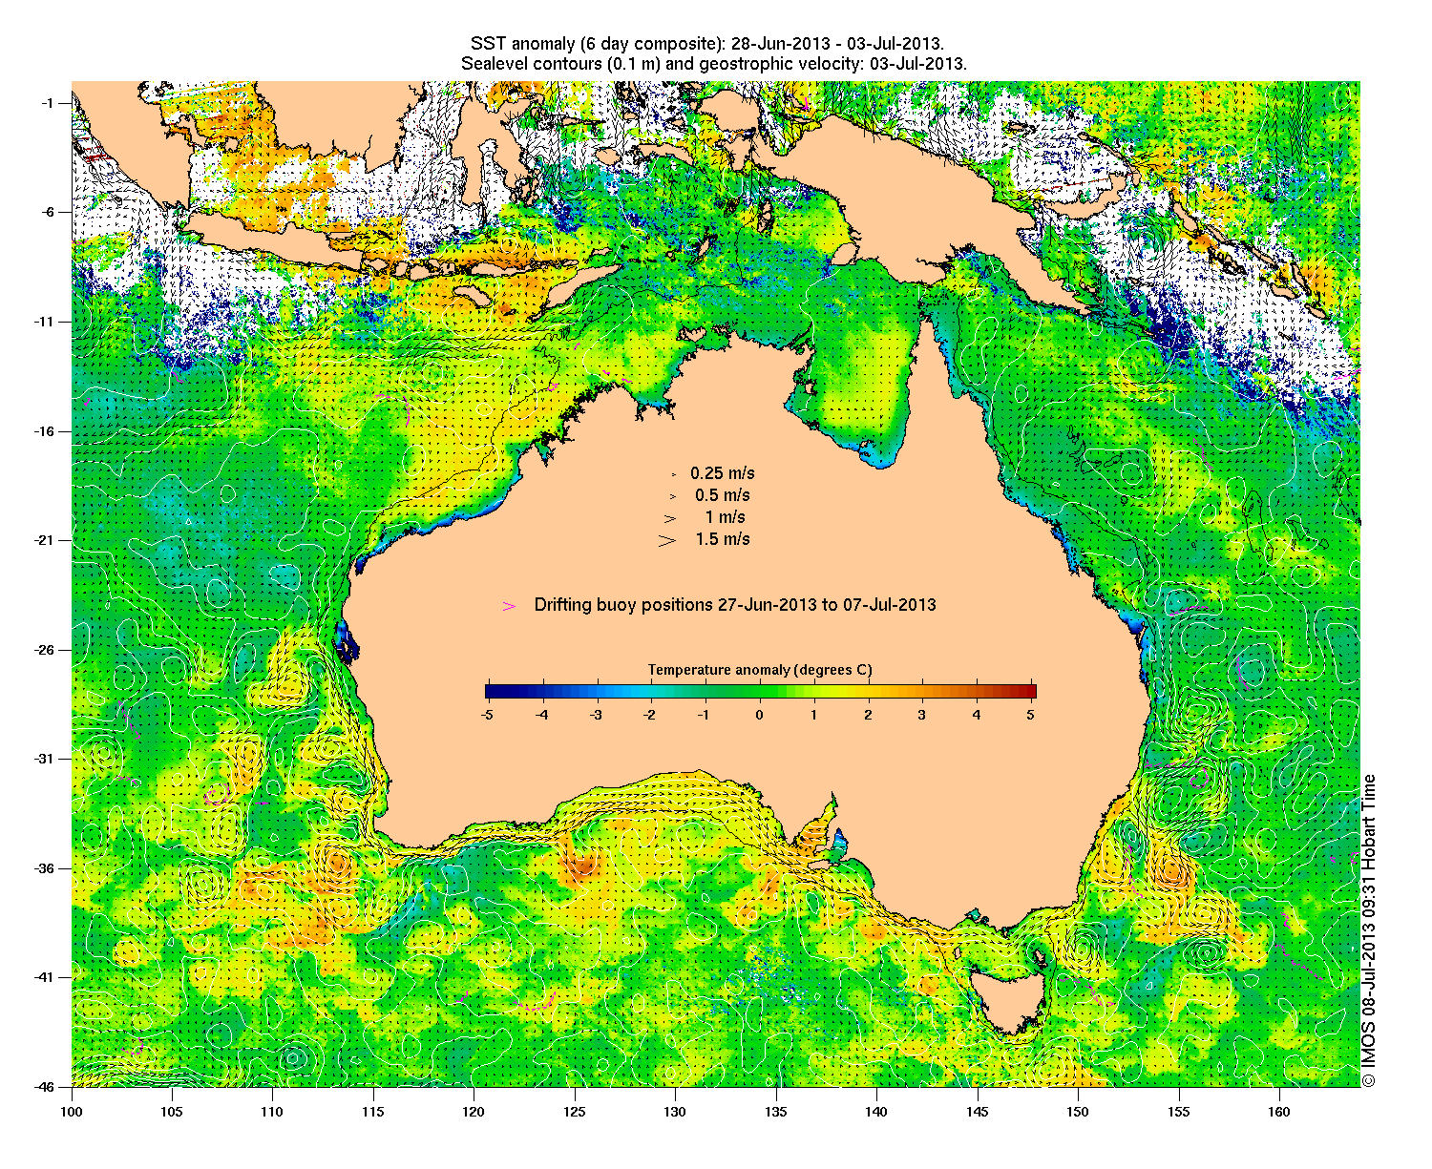Click the longitude axis label 160

(1279, 1112)
